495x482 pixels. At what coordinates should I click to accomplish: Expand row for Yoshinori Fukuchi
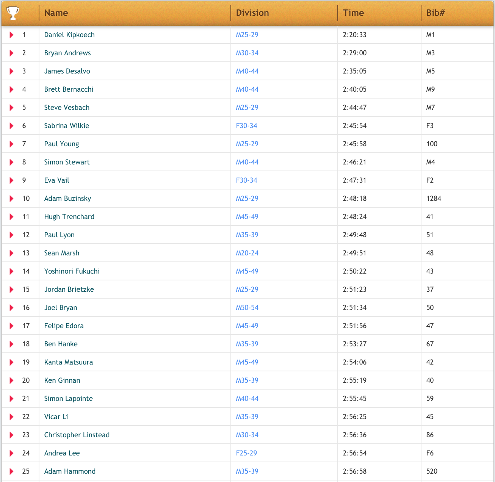tap(12, 271)
